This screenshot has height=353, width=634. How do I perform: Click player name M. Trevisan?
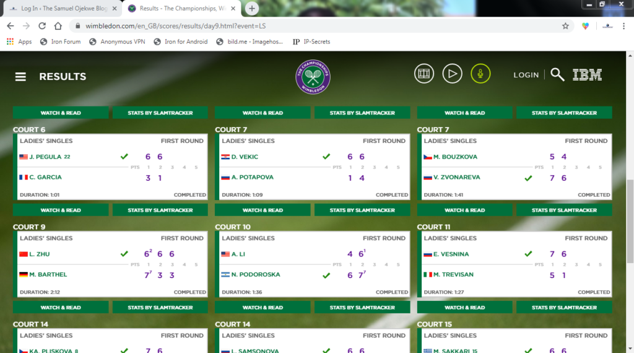coord(453,274)
